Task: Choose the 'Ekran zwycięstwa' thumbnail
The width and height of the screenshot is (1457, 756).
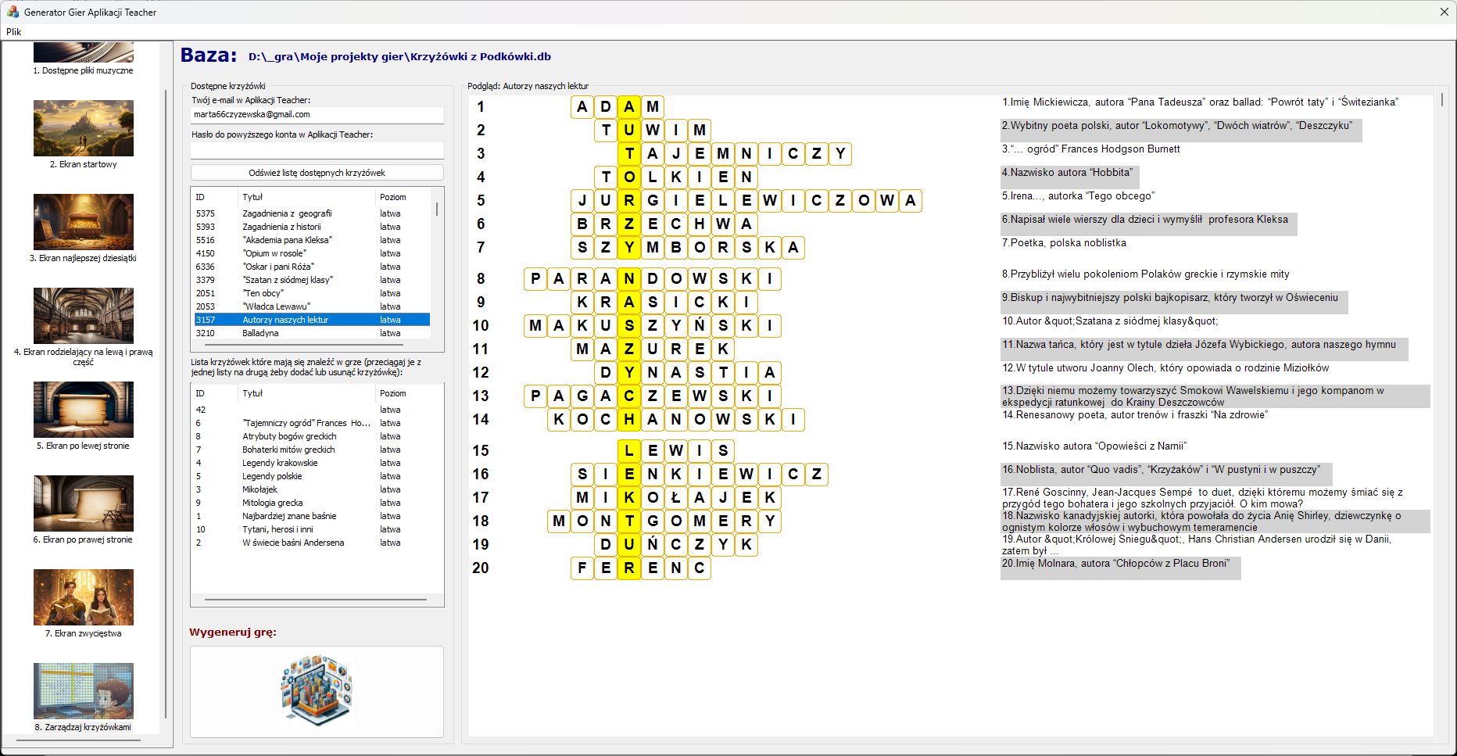Action: (84, 598)
